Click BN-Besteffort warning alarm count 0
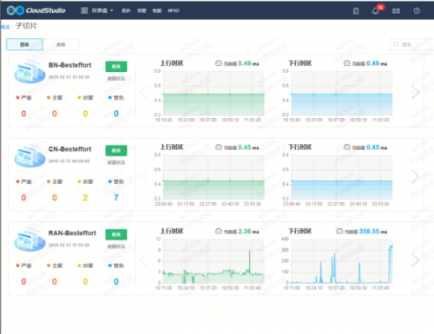 tap(116, 114)
